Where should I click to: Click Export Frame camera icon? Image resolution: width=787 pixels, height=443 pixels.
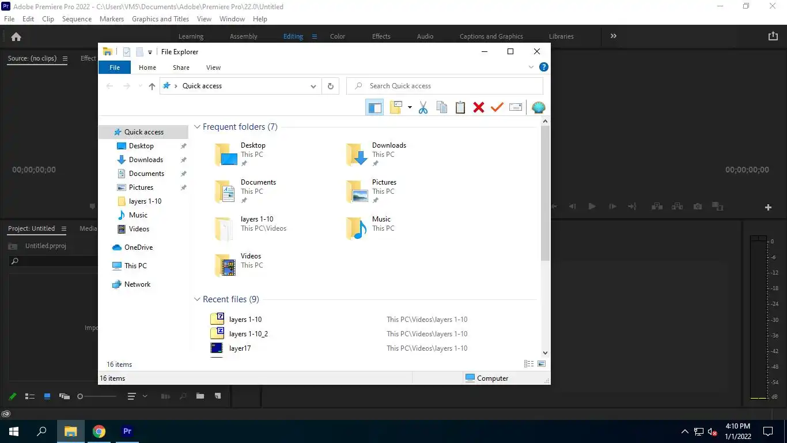pos(698,207)
